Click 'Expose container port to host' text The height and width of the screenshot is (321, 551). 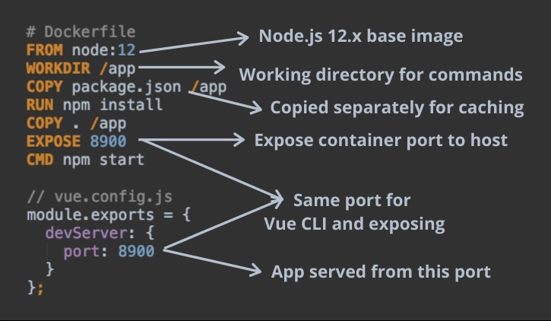coord(381,140)
